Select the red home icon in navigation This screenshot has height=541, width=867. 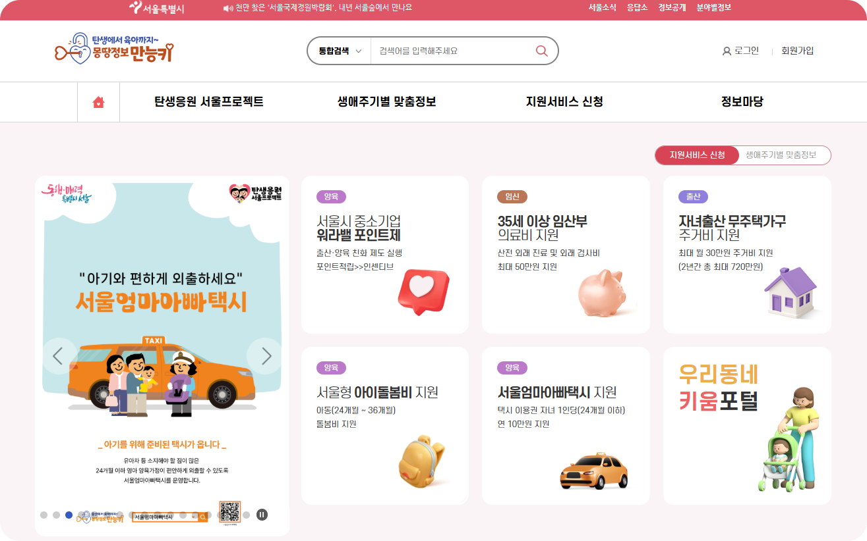[x=98, y=102]
